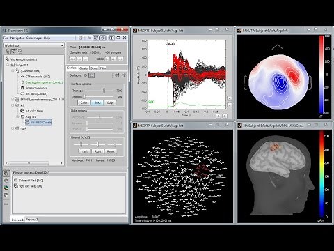Click the zoom up arrow on time series plot
The image size is (334, 251).
(x=230, y=98)
